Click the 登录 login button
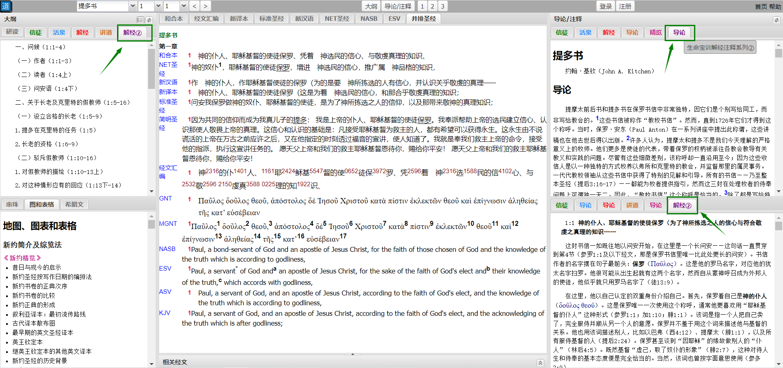783x368 pixels. (606, 6)
